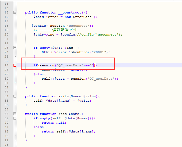
Task: Select line number 34 in the gutter
Action: (6, 96)
